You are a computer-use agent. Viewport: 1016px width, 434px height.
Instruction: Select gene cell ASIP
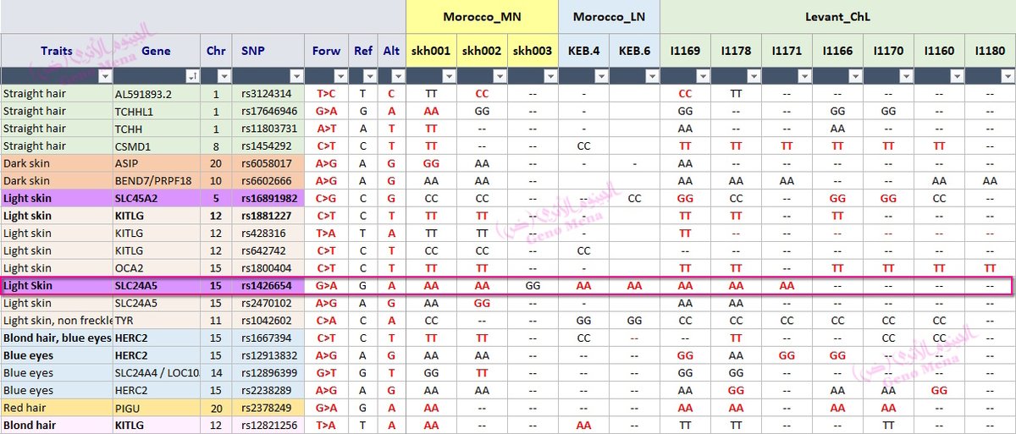pos(156,163)
